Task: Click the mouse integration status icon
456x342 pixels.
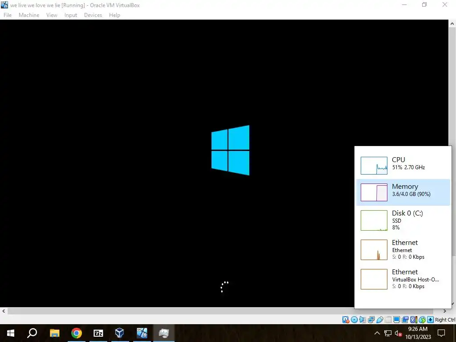Action: [422, 320]
